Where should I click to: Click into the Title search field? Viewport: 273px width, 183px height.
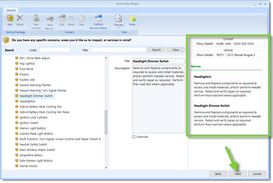118,50
